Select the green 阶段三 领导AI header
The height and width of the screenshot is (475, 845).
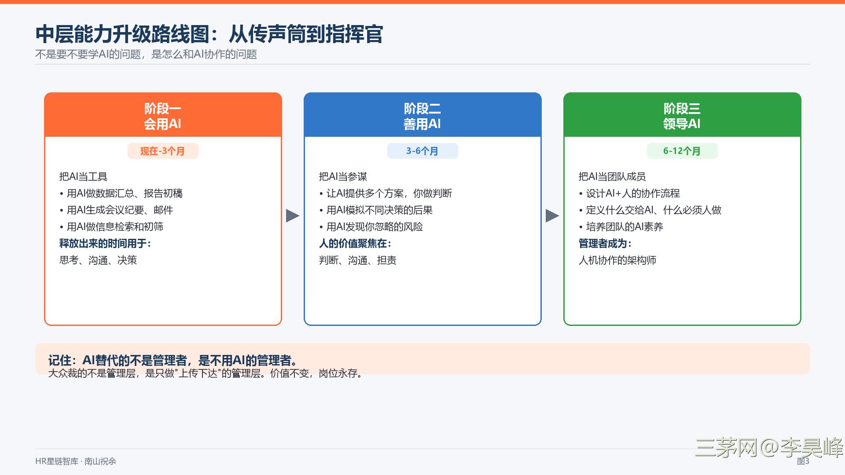[x=682, y=115]
